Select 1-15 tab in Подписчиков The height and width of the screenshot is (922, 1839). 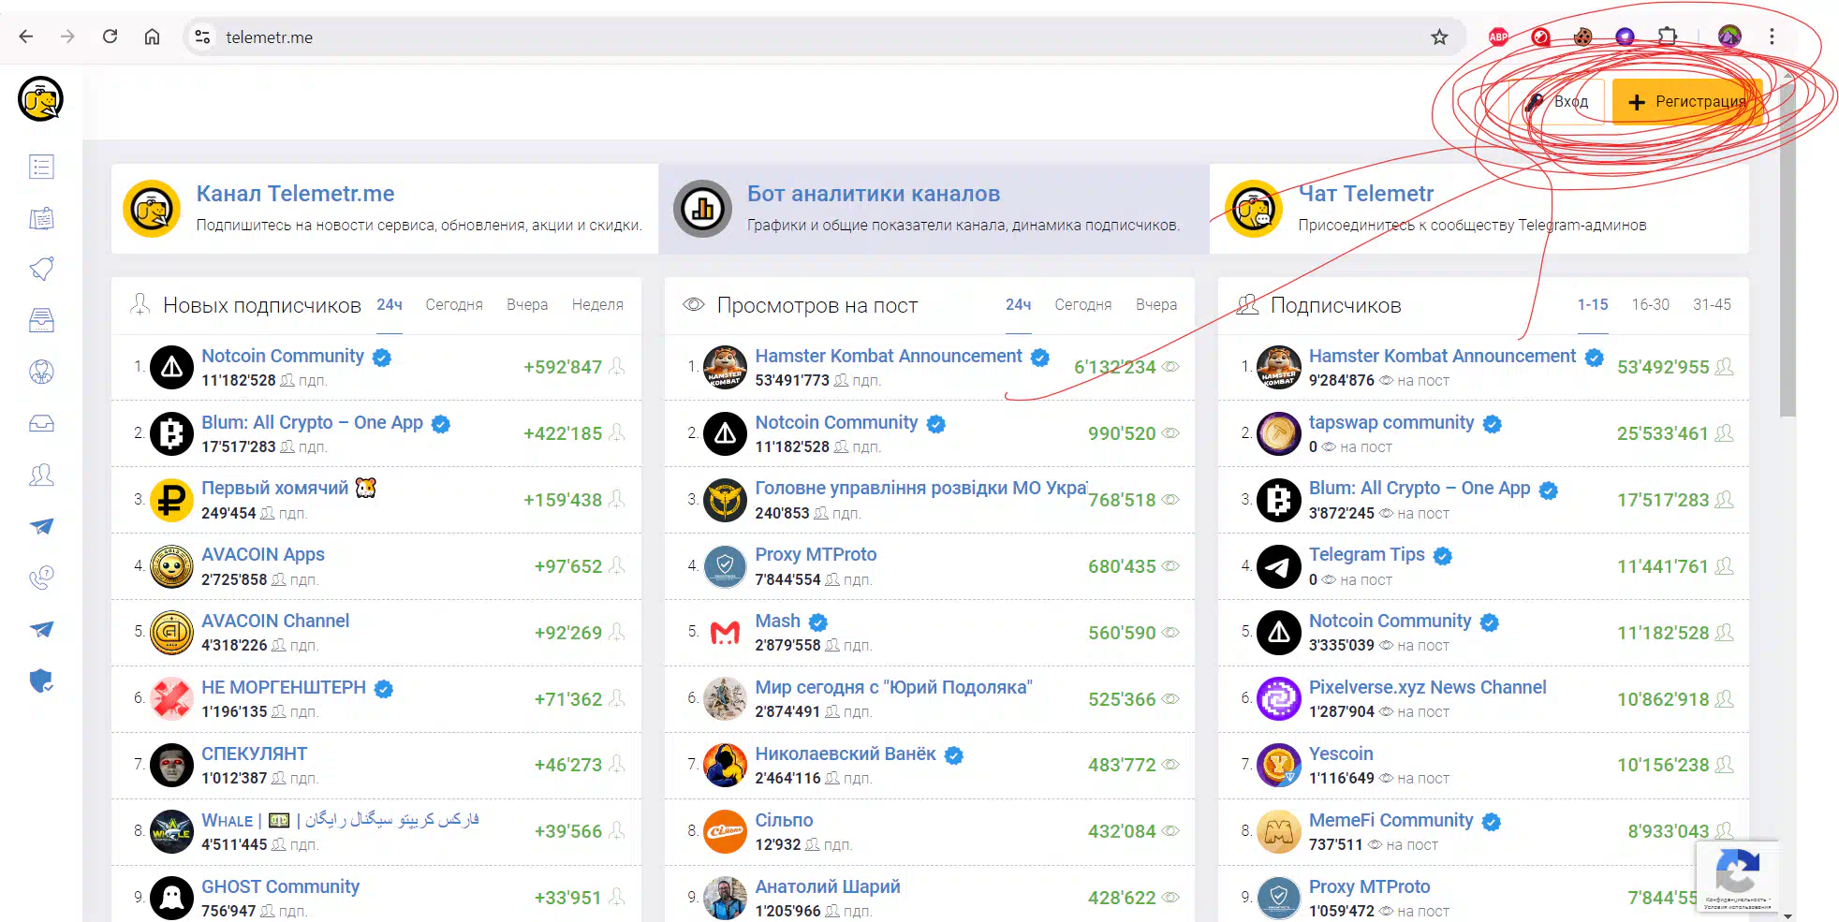pos(1593,305)
